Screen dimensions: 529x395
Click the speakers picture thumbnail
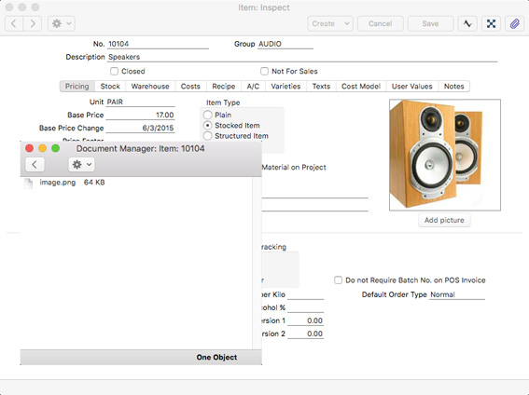tap(445, 155)
